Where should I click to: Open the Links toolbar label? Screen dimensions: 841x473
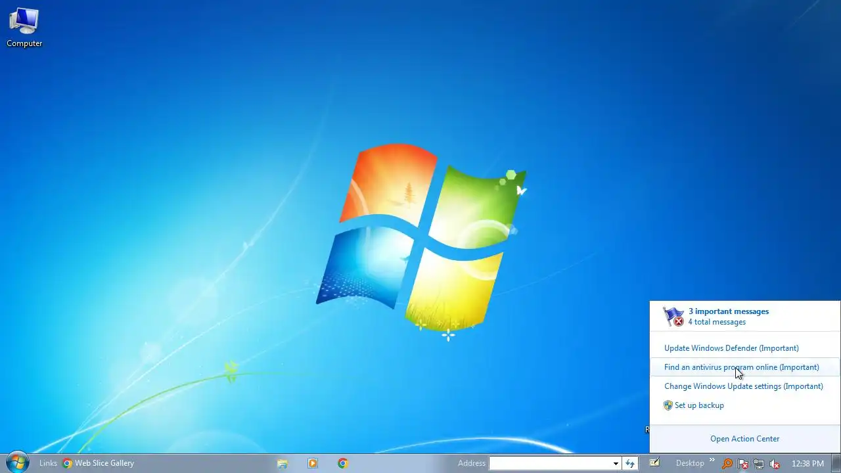48,463
